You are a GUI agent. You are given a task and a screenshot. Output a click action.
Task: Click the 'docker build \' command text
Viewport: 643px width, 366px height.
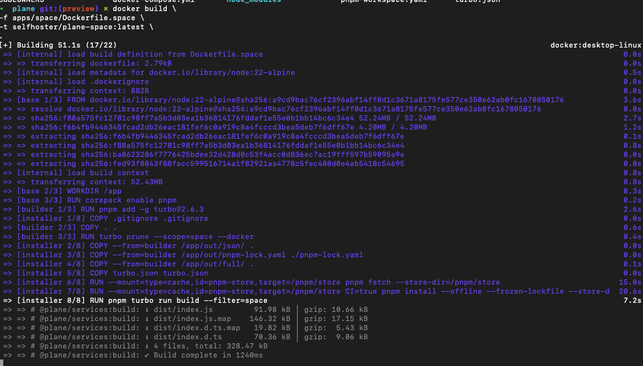coord(145,8)
